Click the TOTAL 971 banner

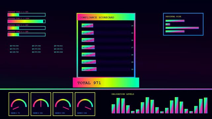106,83
